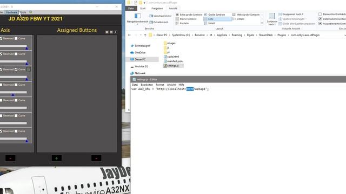Click the green round icon in LORBY menu bar
Screen dimensions: 346x194
pos(31,12)
